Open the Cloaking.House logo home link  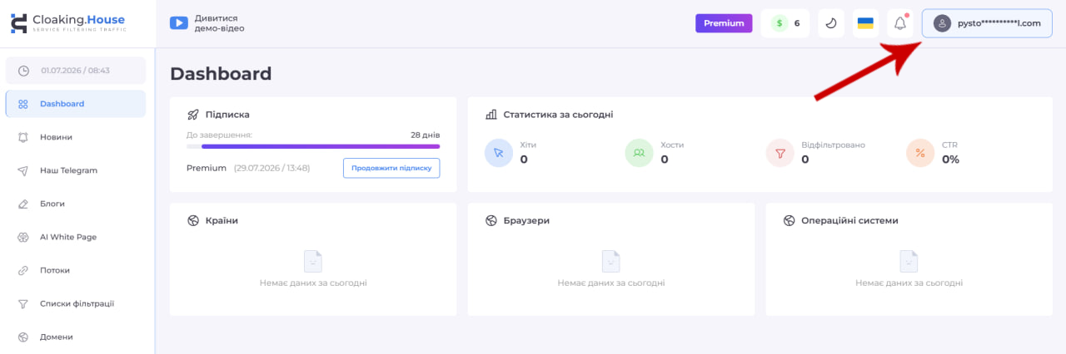[x=68, y=23]
